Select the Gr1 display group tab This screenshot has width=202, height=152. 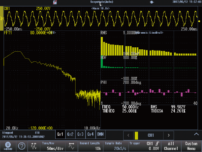[x=60, y=134]
